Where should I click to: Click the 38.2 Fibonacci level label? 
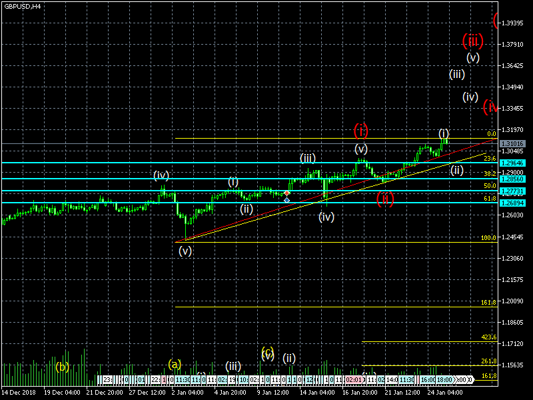(490, 173)
